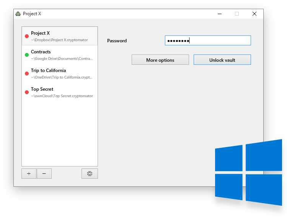Image resolution: width=287 pixels, height=218 pixels.
Task: Select the Project X vault
Action: 60,36
